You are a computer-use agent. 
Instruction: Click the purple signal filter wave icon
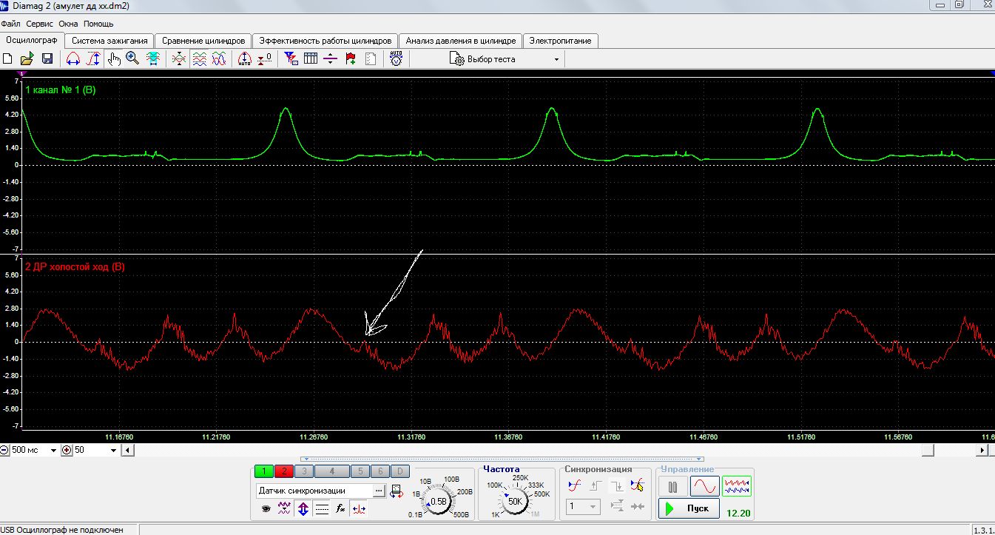tap(284, 509)
